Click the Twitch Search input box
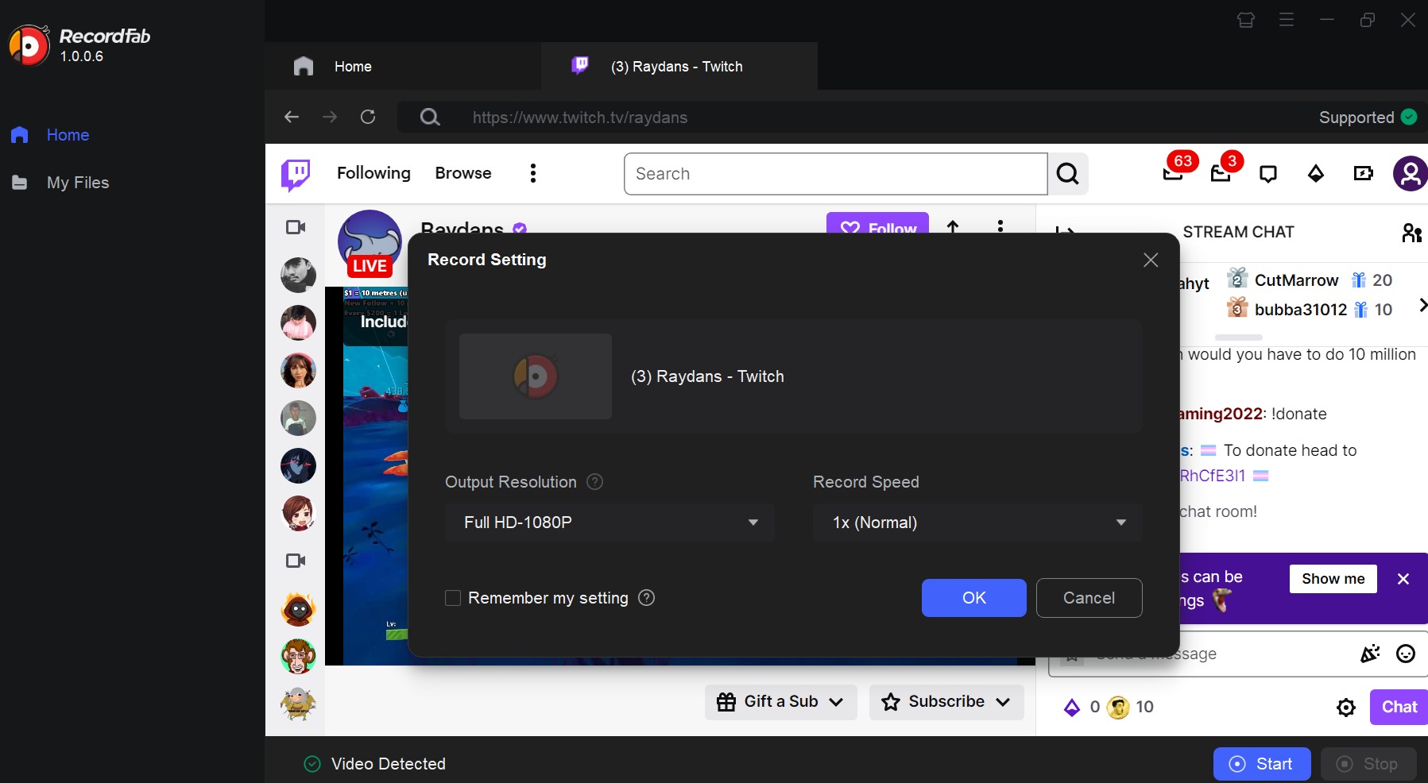 pyautogui.click(x=836, y=174)
